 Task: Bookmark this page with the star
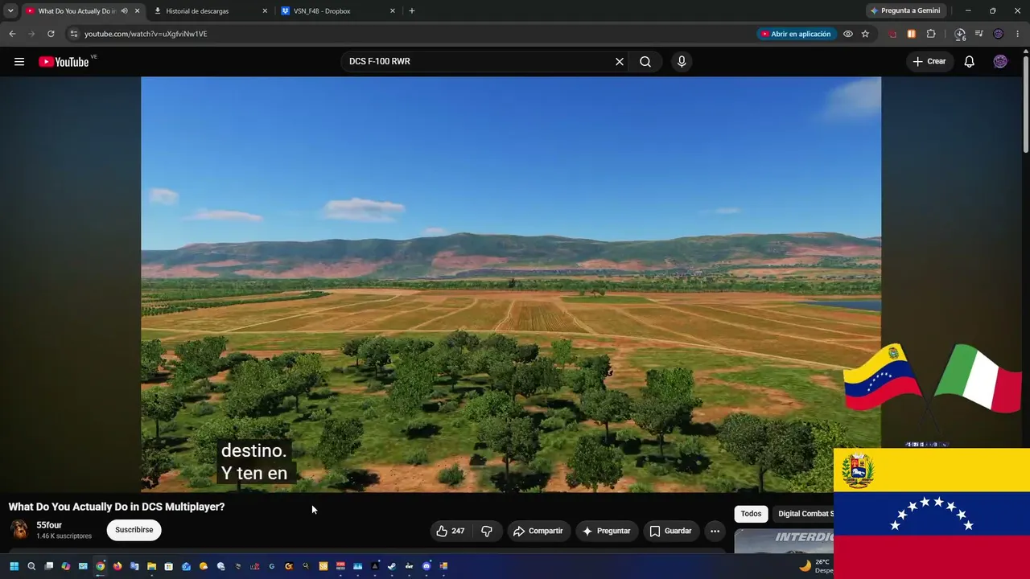tap(865, 34)
